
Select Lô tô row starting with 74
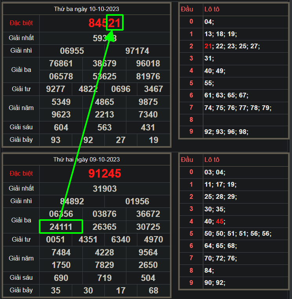pos(238,108)
